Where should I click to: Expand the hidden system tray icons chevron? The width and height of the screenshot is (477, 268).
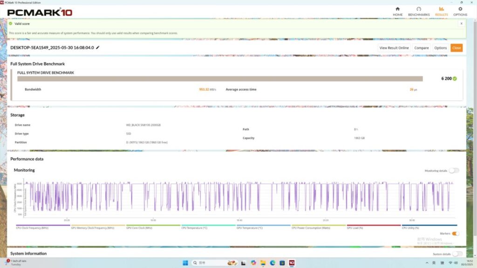(427, 263)
